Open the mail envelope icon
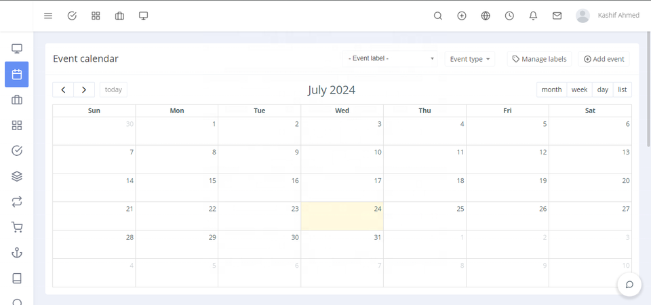Viewport: 651px width, 305px height. click(x=557, y=16)
